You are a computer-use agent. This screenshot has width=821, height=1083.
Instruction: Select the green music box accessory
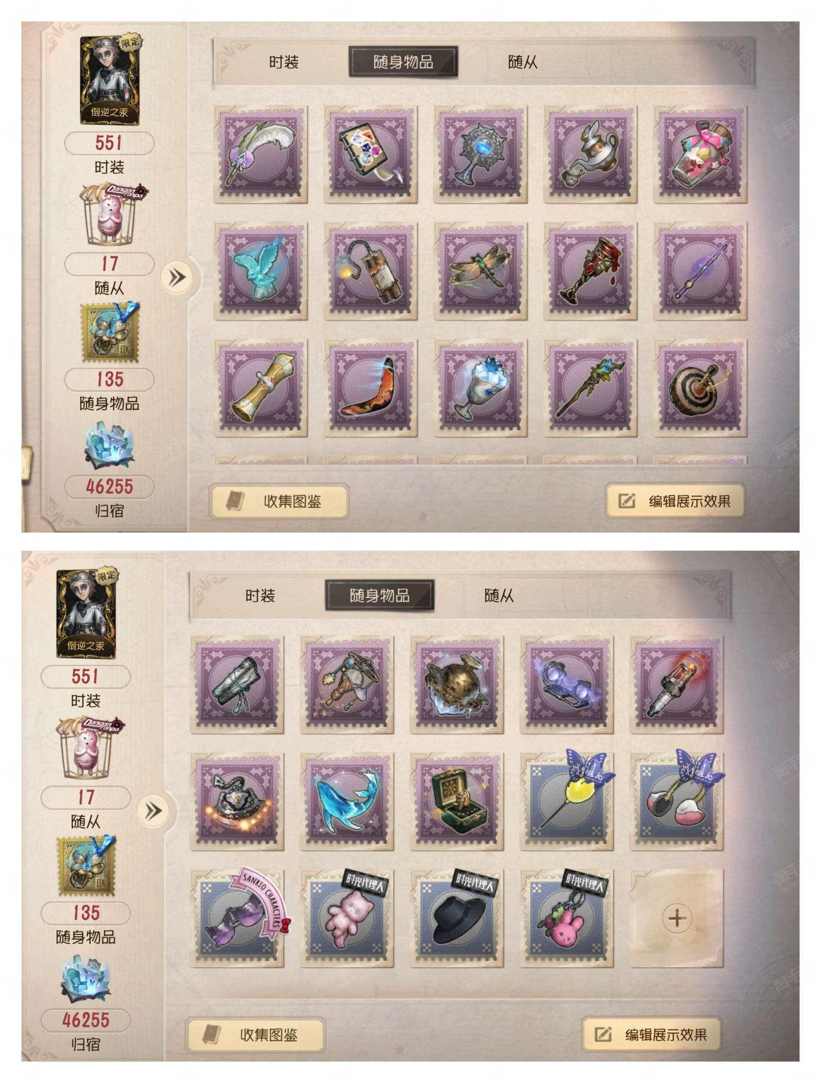(x=457, y=802)
